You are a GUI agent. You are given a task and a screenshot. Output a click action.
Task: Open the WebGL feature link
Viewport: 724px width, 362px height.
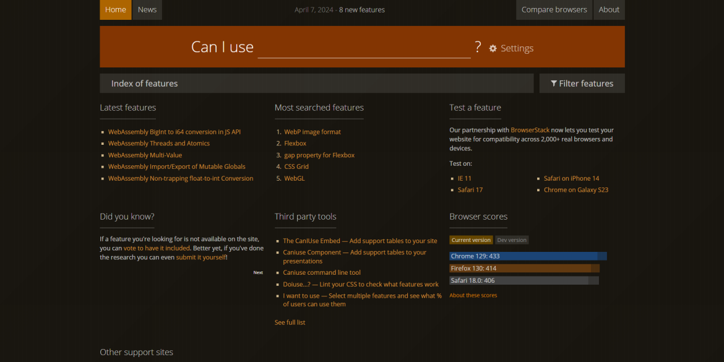pos(295,178)
